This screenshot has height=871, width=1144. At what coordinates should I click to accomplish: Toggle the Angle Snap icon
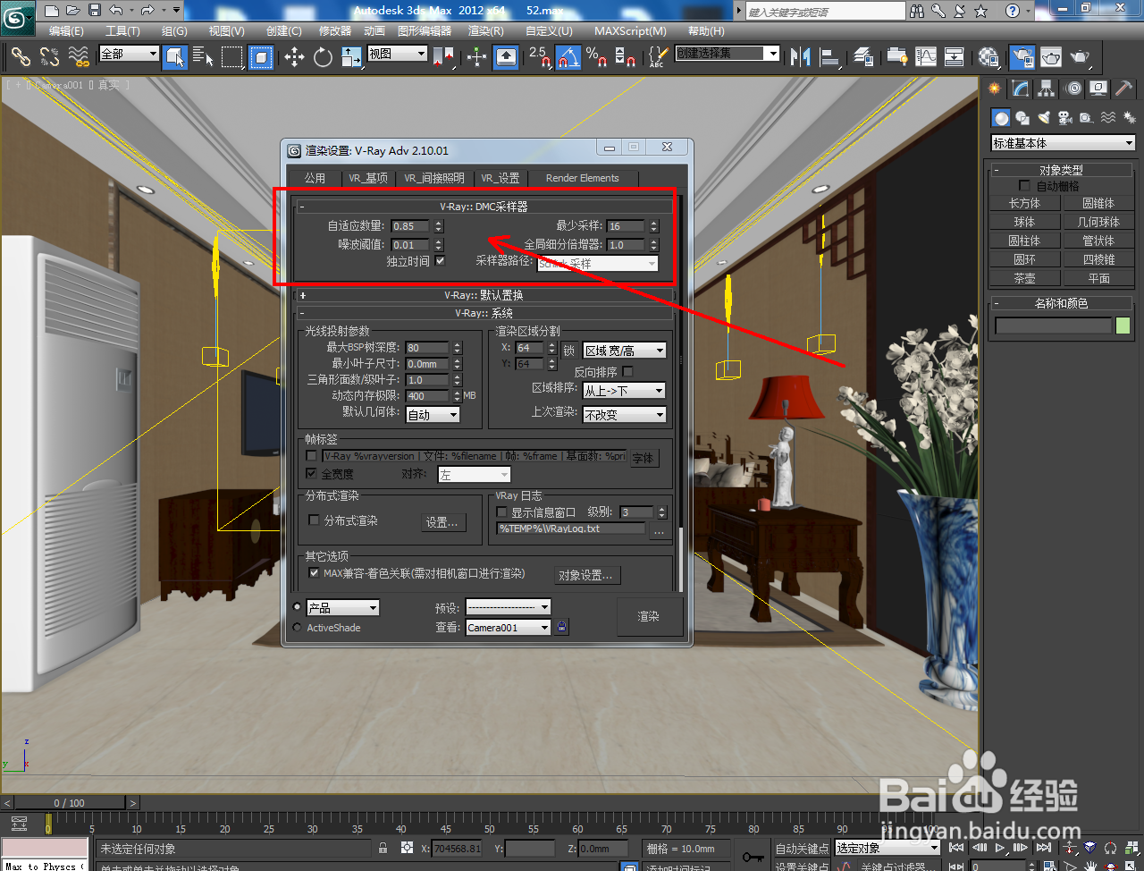[568, 57]
